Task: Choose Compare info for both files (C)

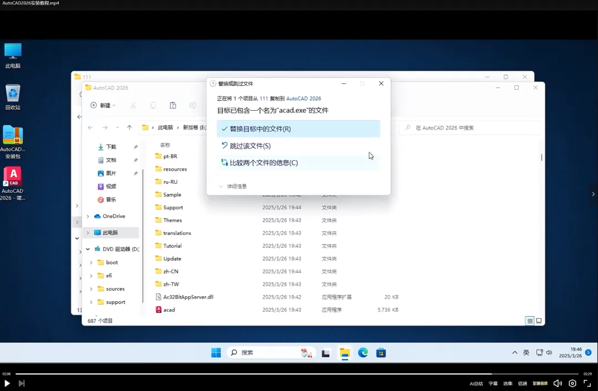Action: pos(298,162)
